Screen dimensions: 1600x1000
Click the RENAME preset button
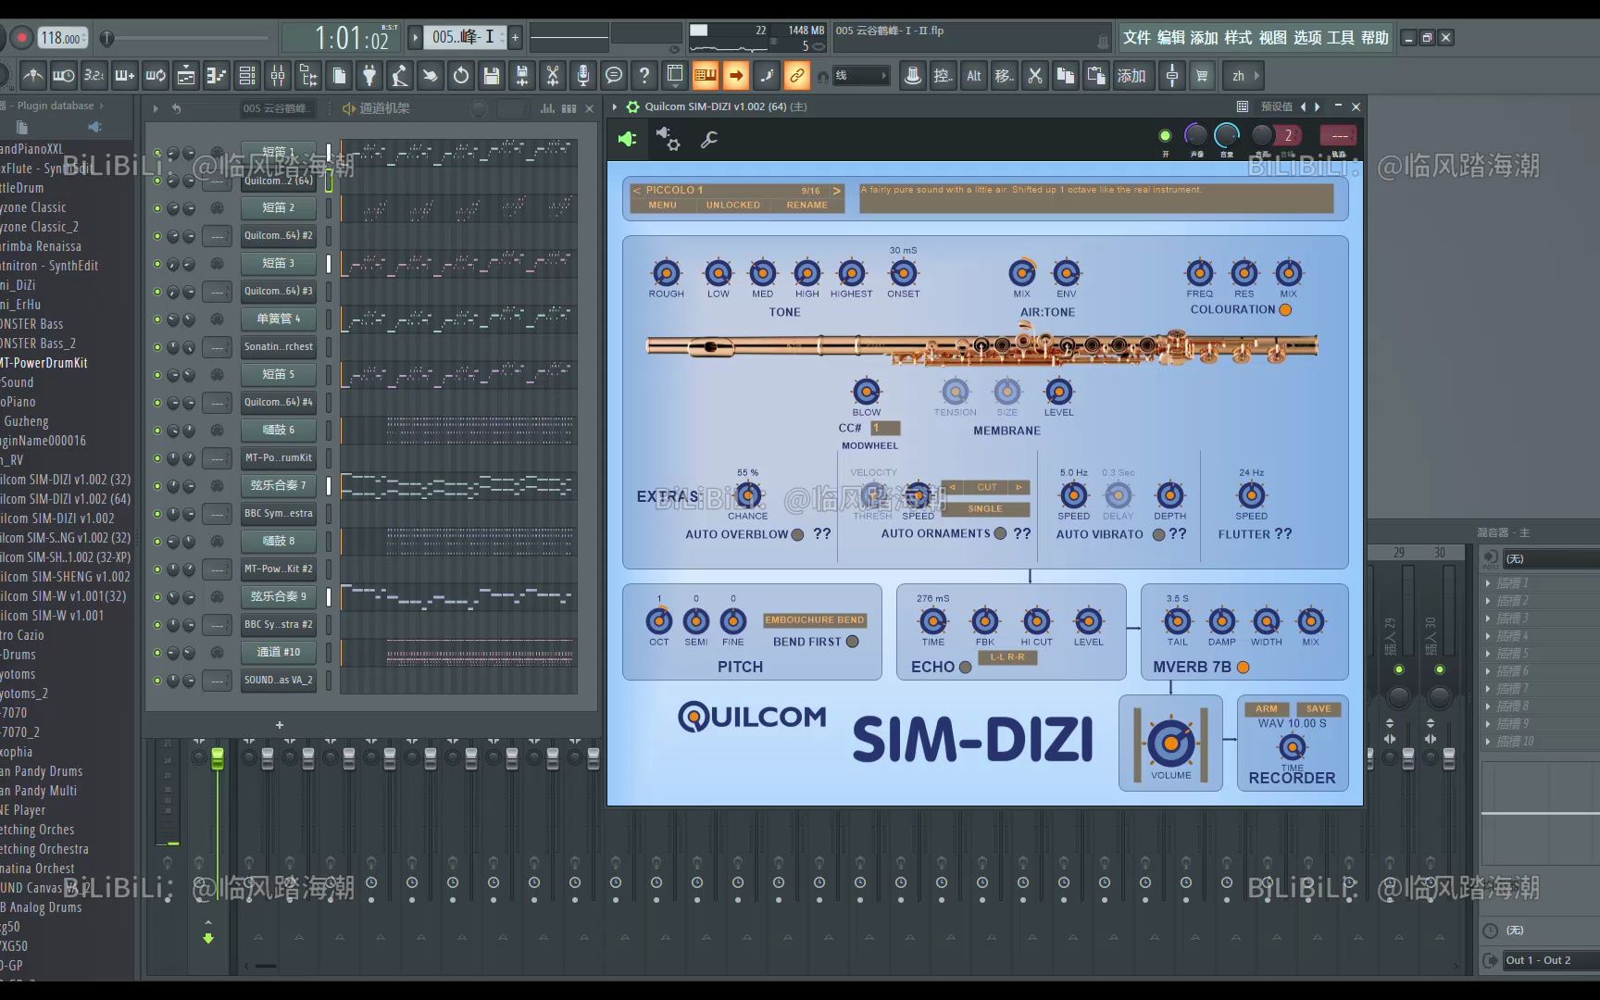(806, 206)
